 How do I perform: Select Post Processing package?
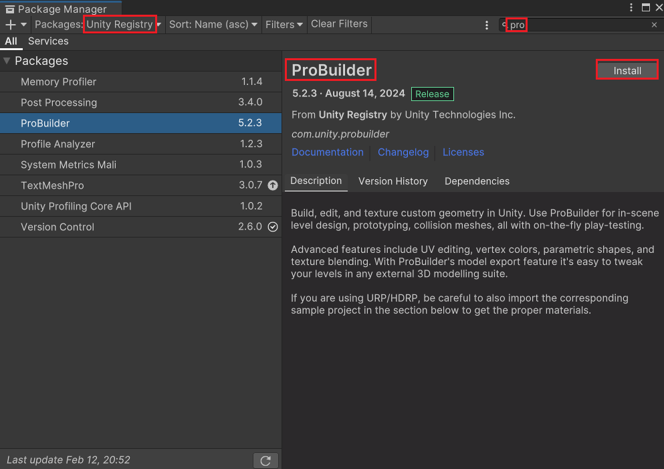coord(140,102)
